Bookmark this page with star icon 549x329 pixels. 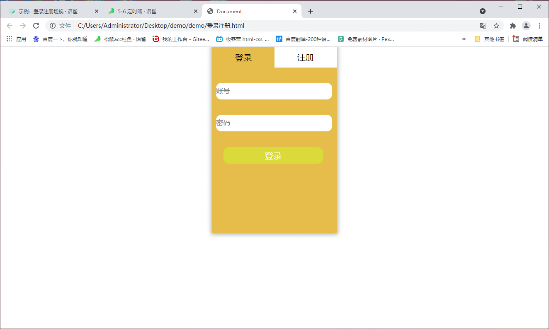(496, 26)
